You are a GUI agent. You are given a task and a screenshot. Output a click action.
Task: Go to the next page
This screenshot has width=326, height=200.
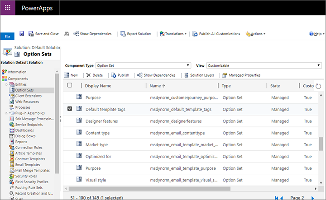[312, 198]
